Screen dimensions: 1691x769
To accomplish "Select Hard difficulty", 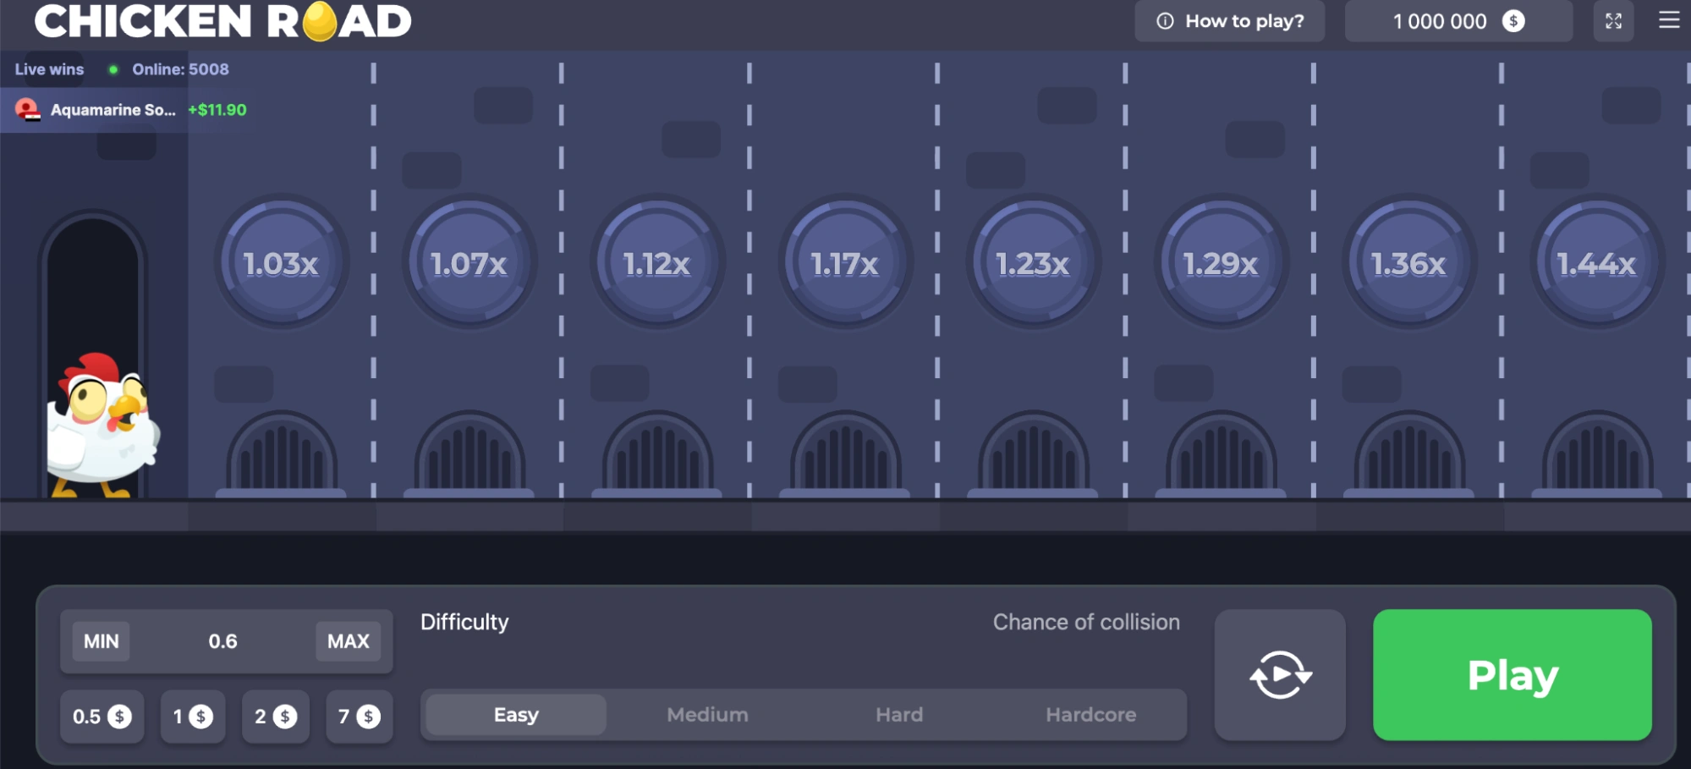I will (898, 715).
